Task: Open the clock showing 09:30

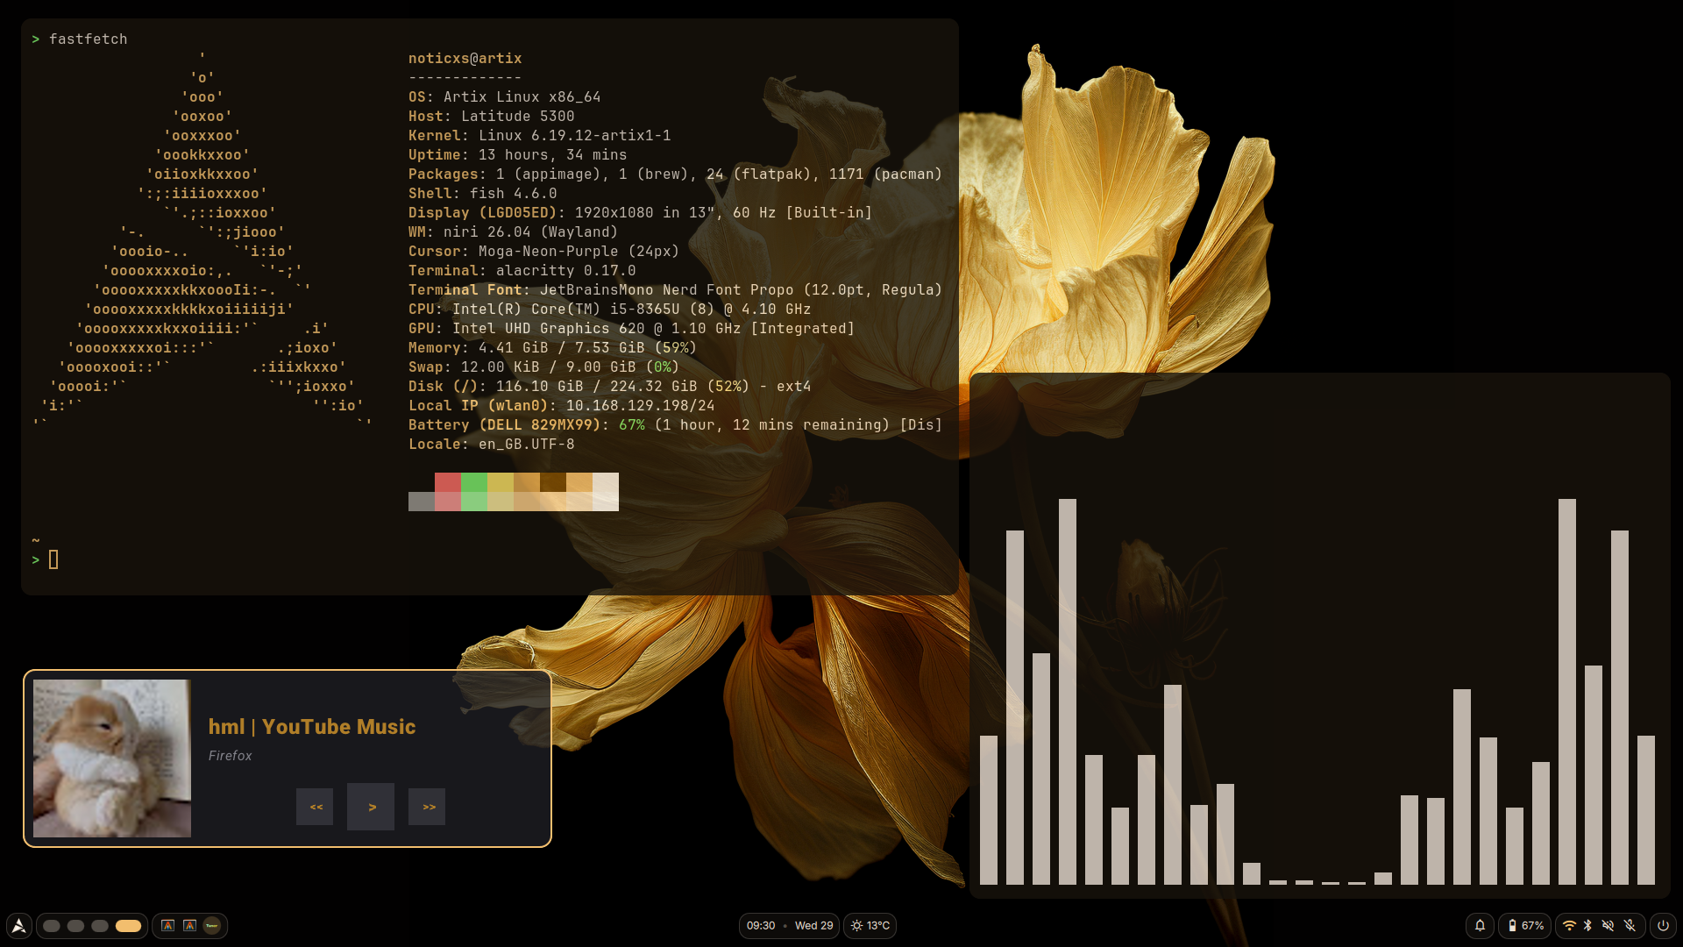Action: click(761, 925)
